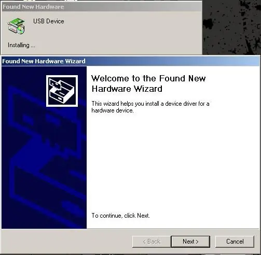Image resolution: width=261 pixels, height=255 pixels.
Task: Click the Installing status text
Action: click(x=21, y=45)
